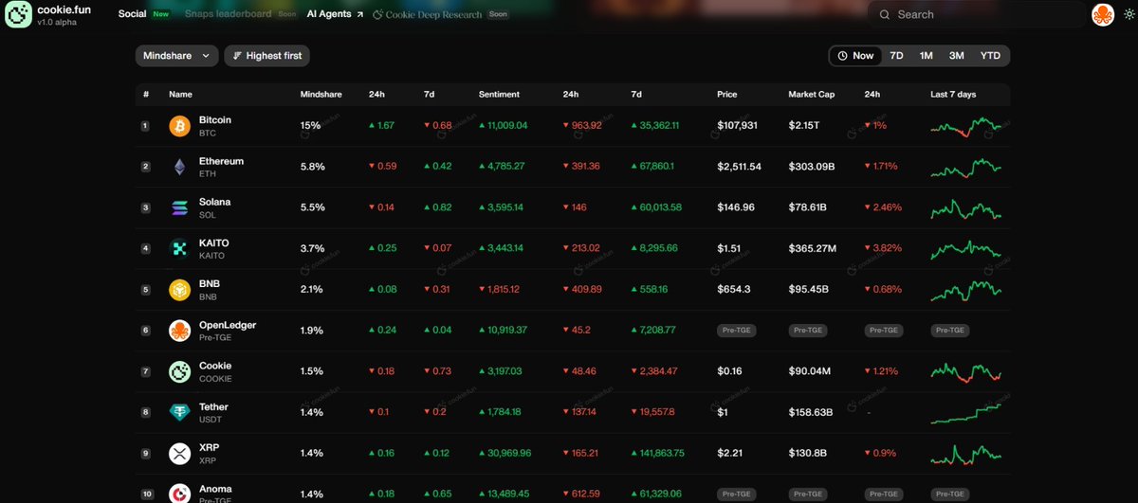Image resolution: width=1138 pixels, height=503 pixels.
Task: Click Cookie's market cap $90.04M
Action: pos(812,371)
